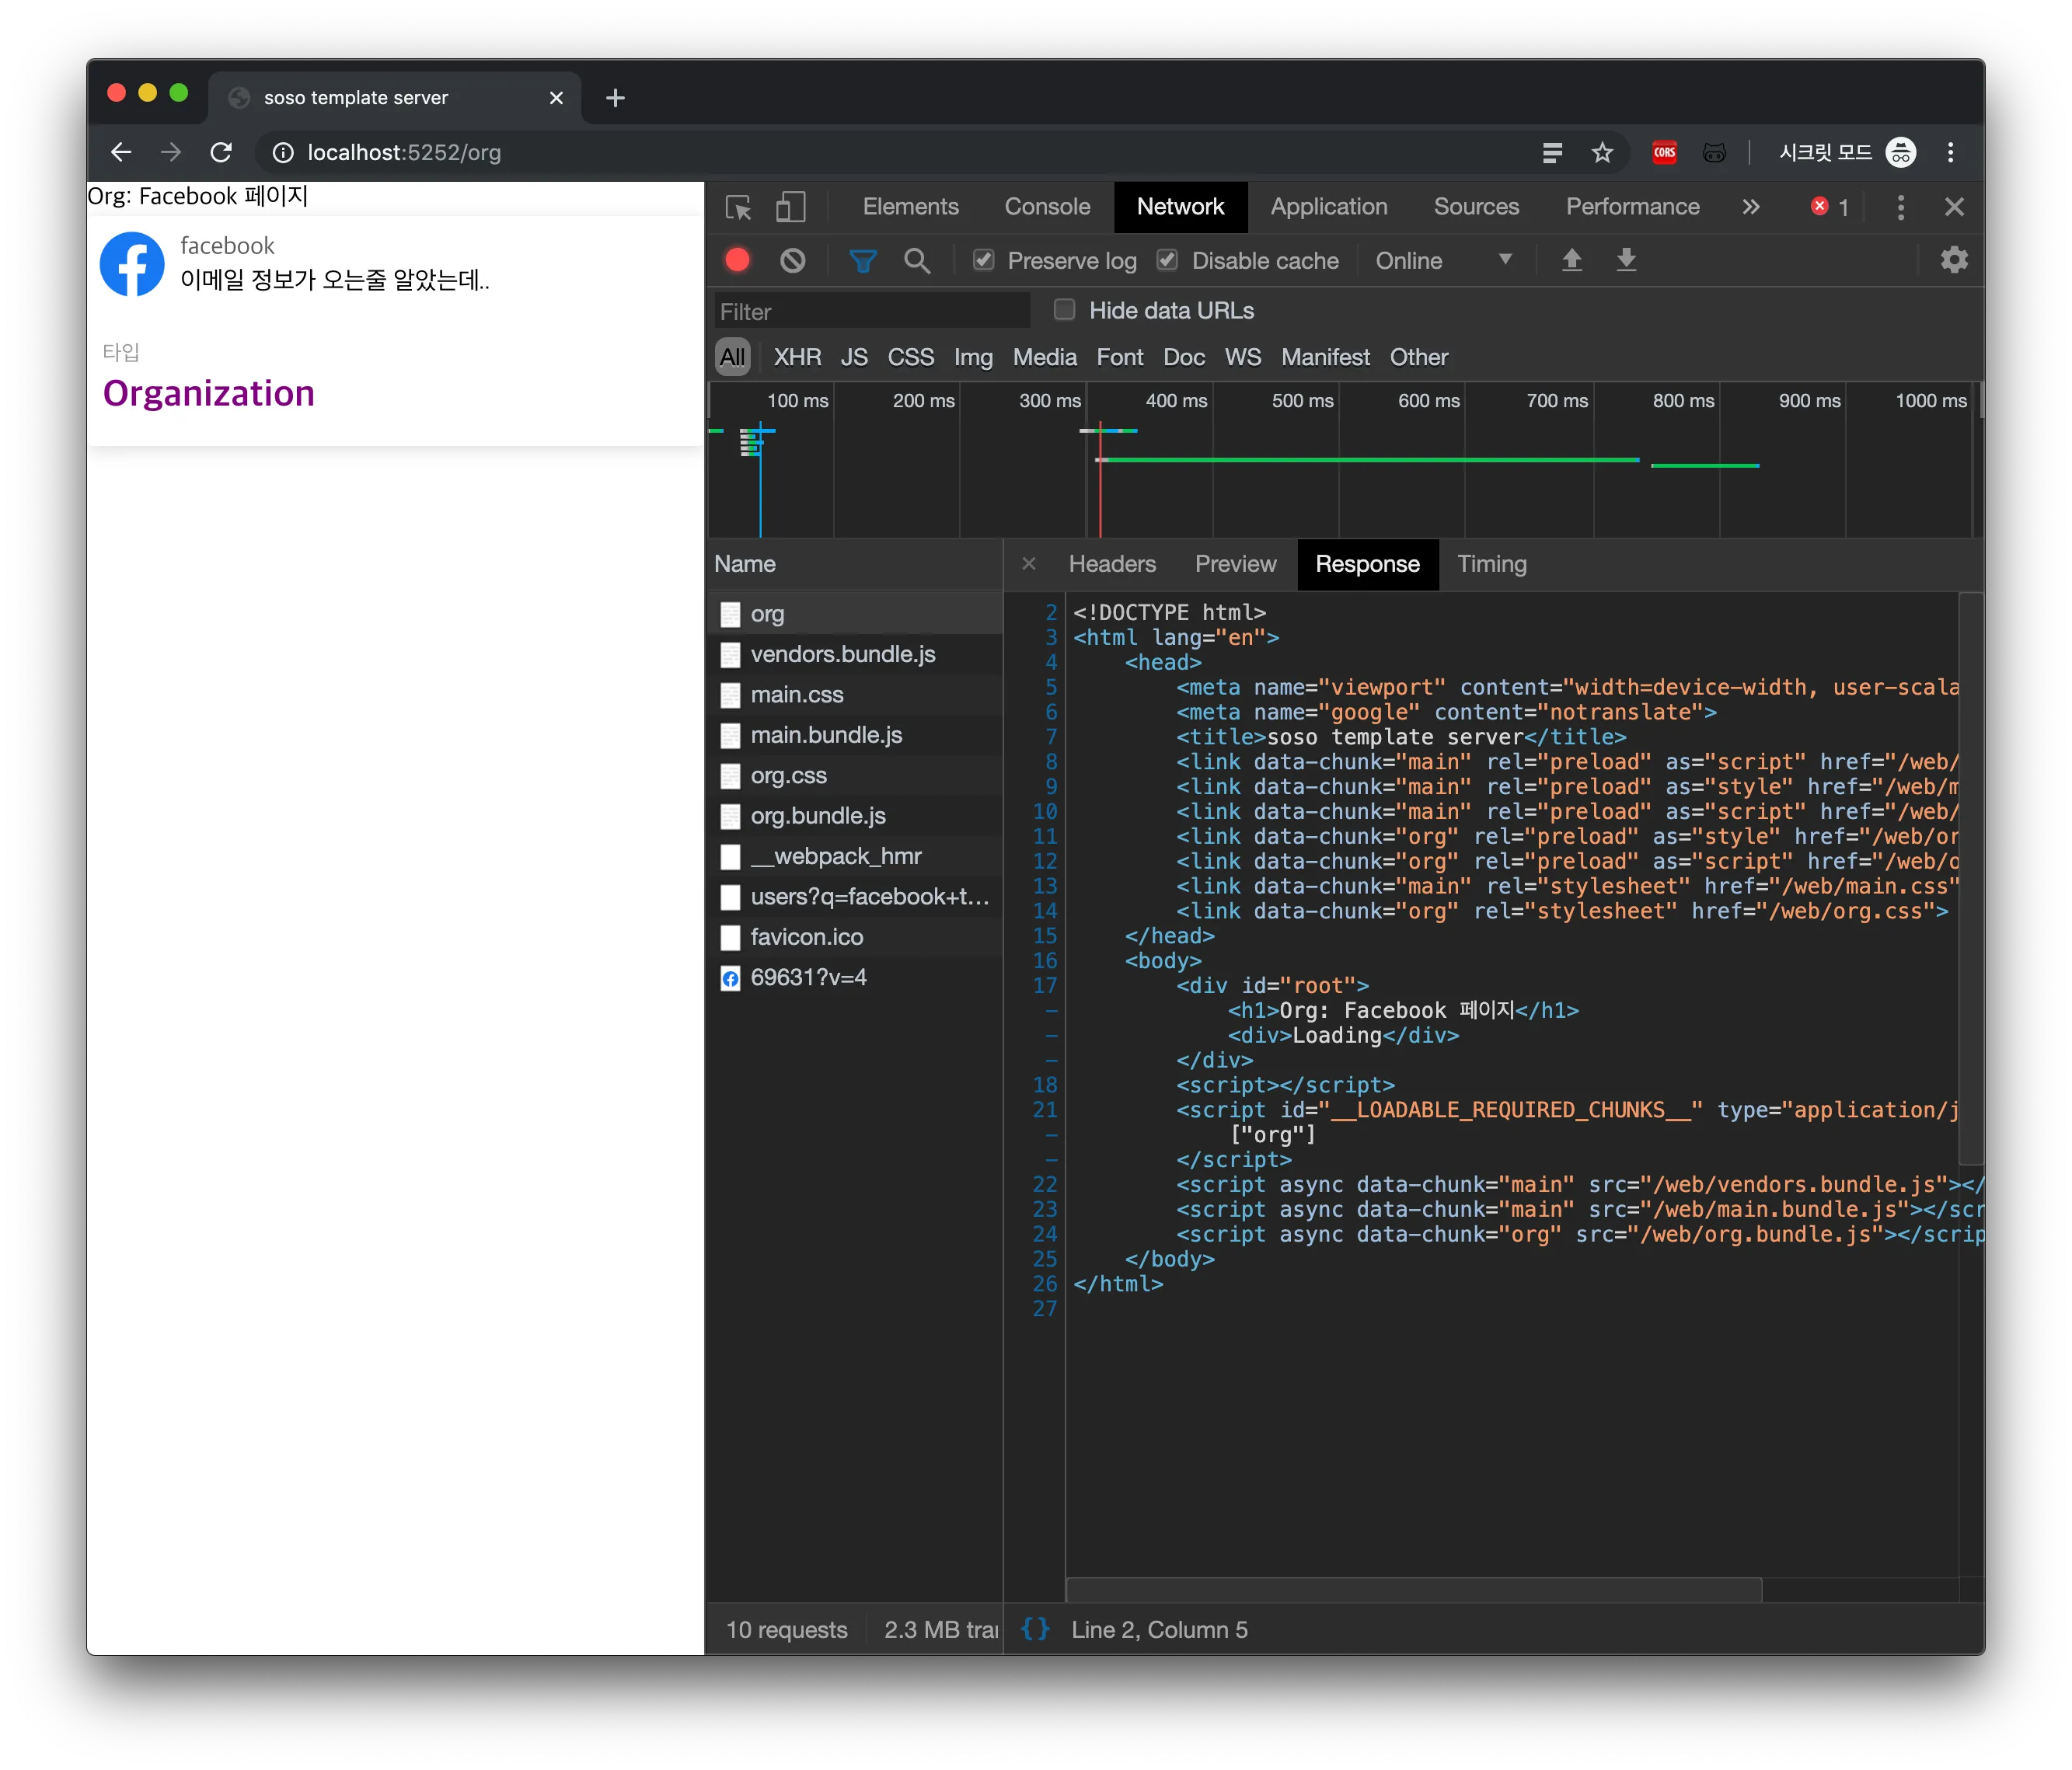Switch to the Headers tab
The width and height of the screenshot is (2072, 1770).
pos(1112,564)
